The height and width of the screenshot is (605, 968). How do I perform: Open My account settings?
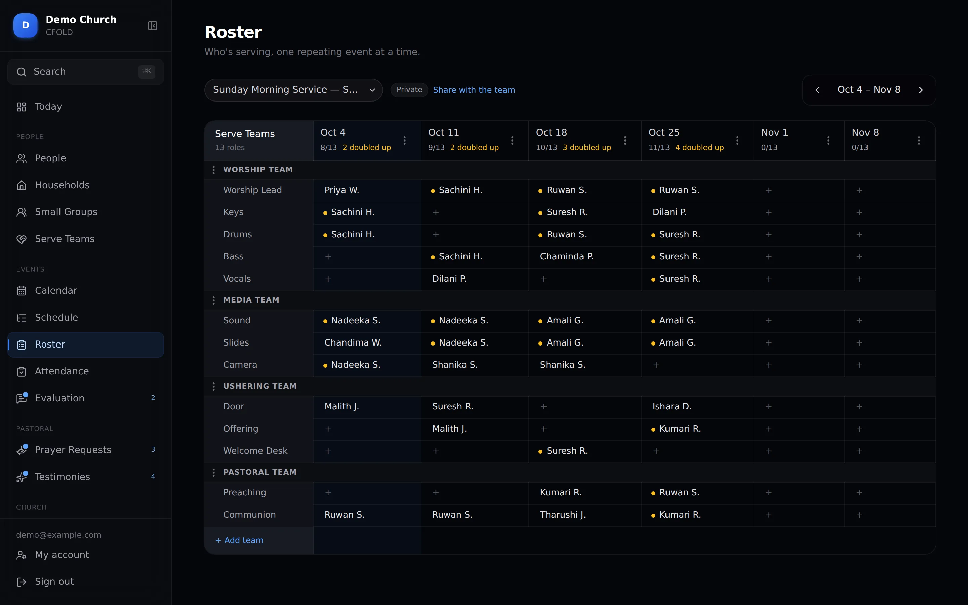click(86, 555)
